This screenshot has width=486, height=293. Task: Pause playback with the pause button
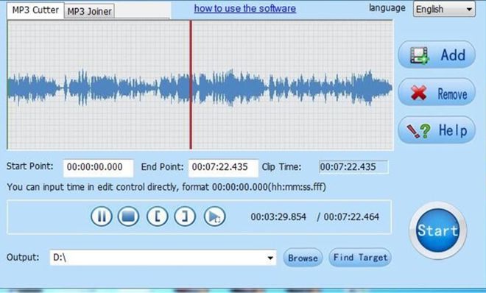pos(102,216)
